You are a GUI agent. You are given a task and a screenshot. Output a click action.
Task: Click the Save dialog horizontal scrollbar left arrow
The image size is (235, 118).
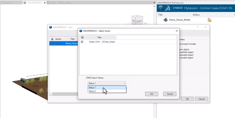[51, 94]
